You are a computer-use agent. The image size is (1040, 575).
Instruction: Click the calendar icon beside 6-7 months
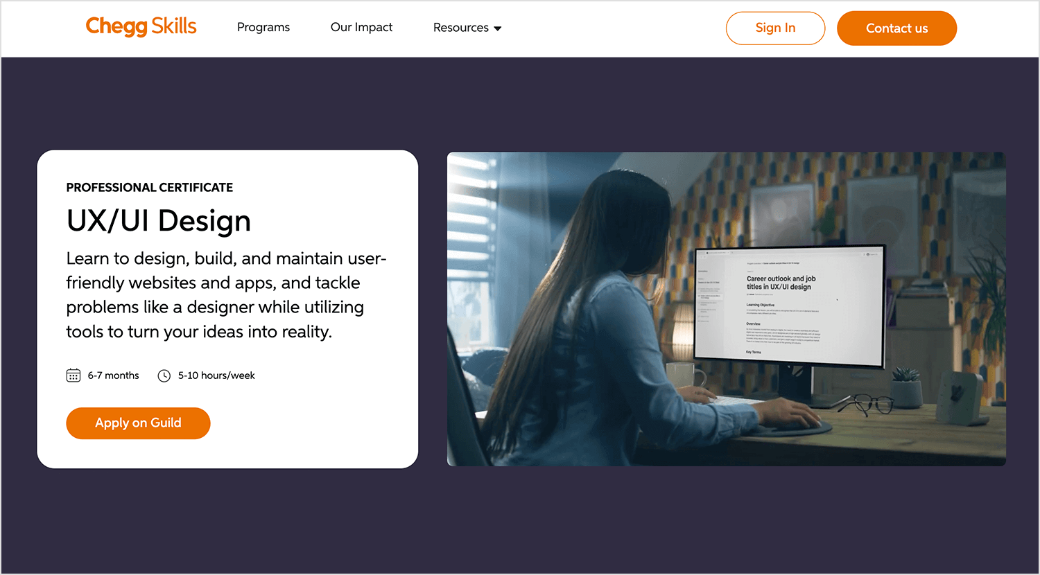(73, 375)
